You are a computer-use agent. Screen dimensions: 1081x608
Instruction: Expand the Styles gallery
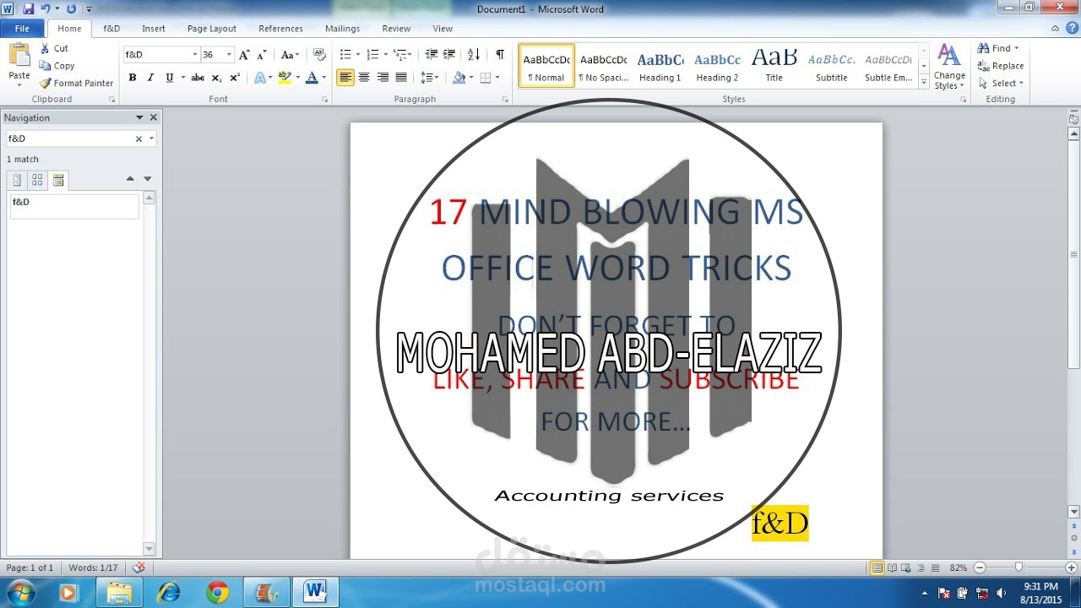[924, 82]
